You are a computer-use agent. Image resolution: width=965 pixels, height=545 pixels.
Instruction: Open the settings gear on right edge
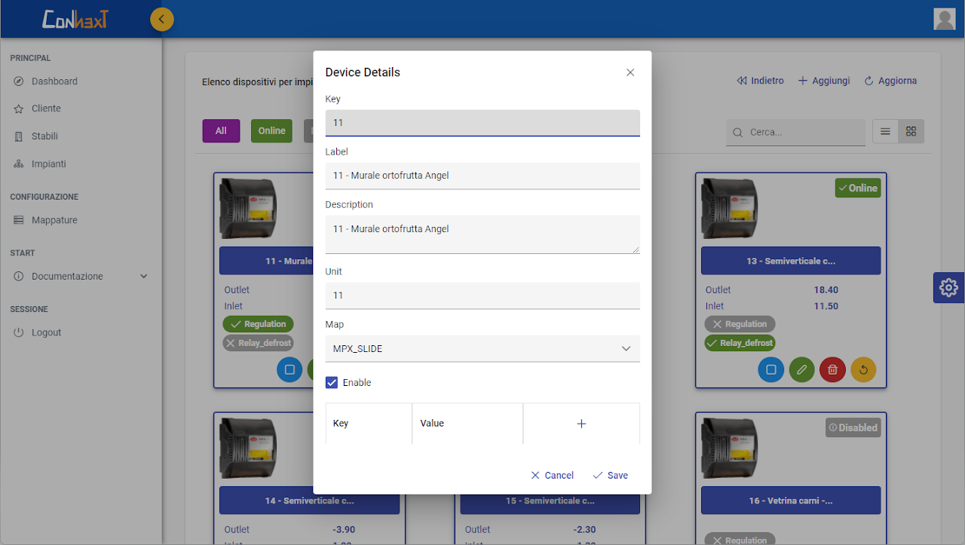948,287
